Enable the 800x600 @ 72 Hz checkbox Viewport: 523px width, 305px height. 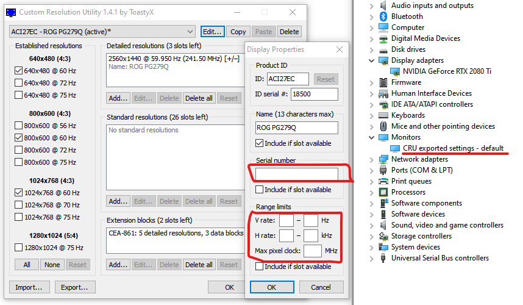click(x=19, y=150)
